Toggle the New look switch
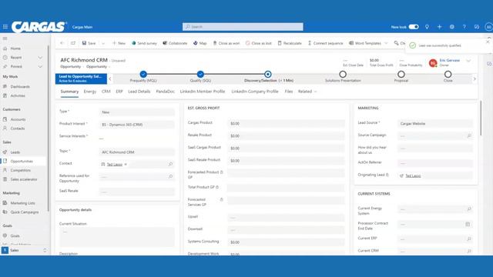This screenshot has width=493, height=277. (x=414, y=27)
